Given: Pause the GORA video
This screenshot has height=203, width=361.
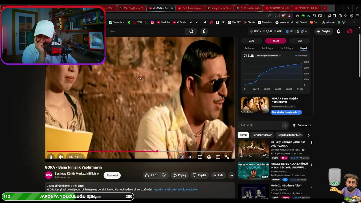Looking at the screenshot, I should tap(51, 157).
